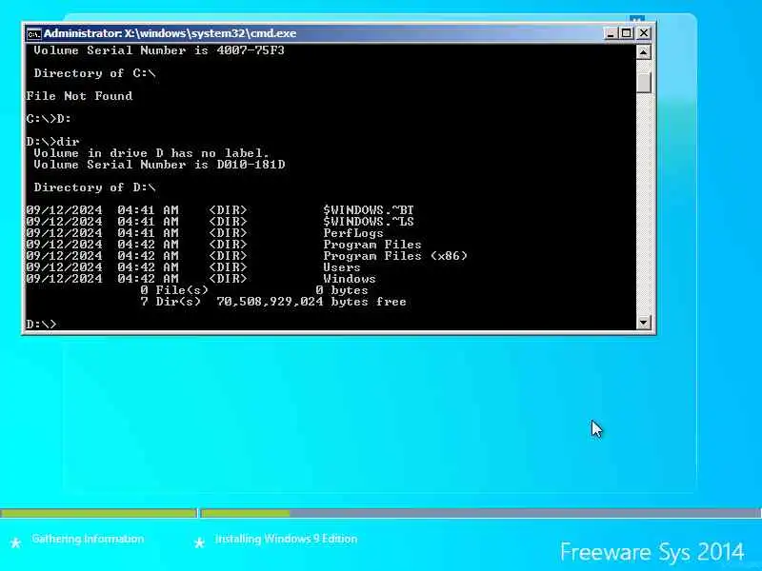
Task: Click the Gathering Information progress bar segment
Action: (99, 513)
